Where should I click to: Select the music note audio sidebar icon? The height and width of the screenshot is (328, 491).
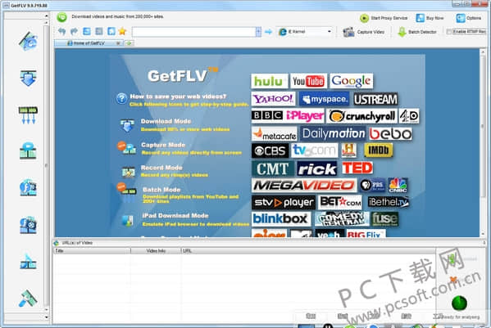(x=28, y=188)
